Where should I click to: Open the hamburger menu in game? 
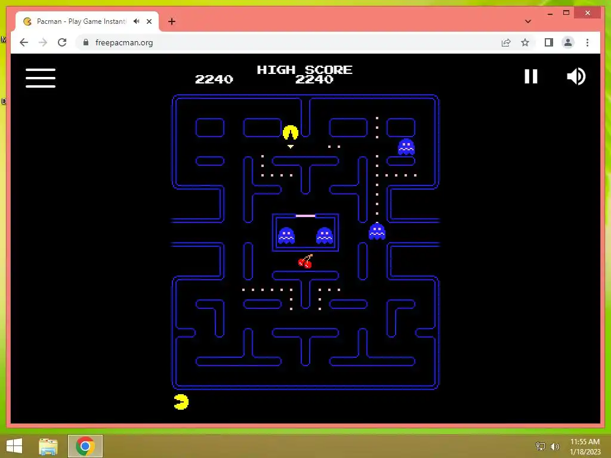41,78
